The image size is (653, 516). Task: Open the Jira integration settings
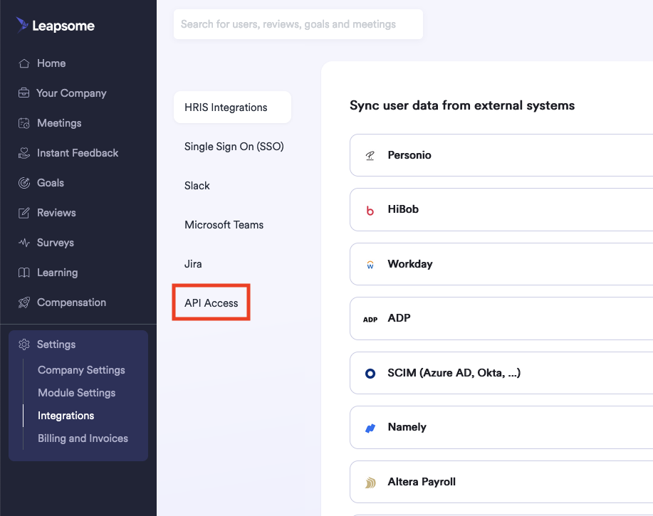click(x=192, y=263)
